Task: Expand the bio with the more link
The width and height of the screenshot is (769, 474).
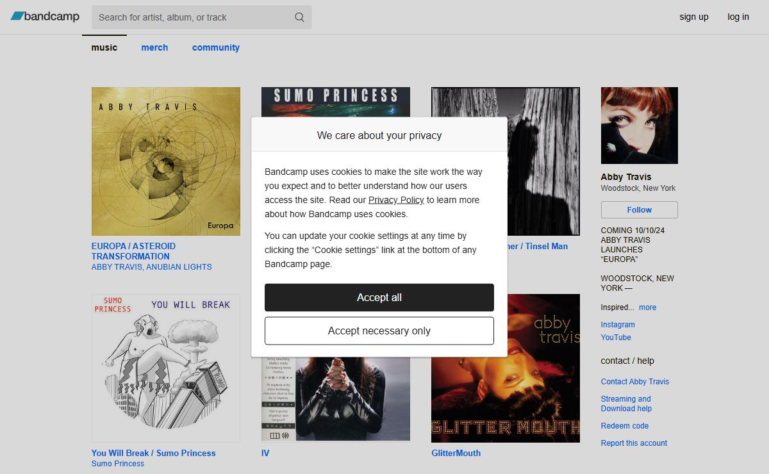Action: pyautogui.click(x=647, y=307)
